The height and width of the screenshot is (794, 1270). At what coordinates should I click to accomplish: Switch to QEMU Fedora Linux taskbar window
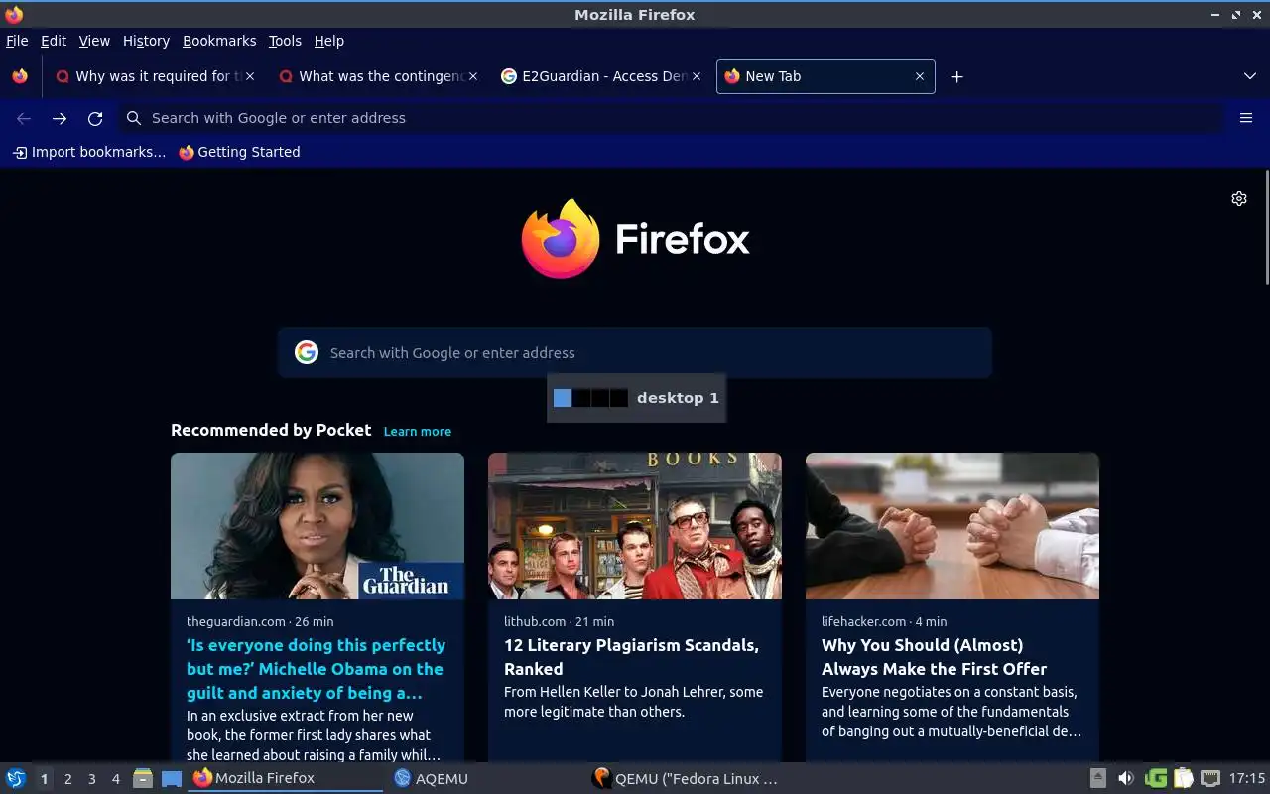[x=685, y=778]
